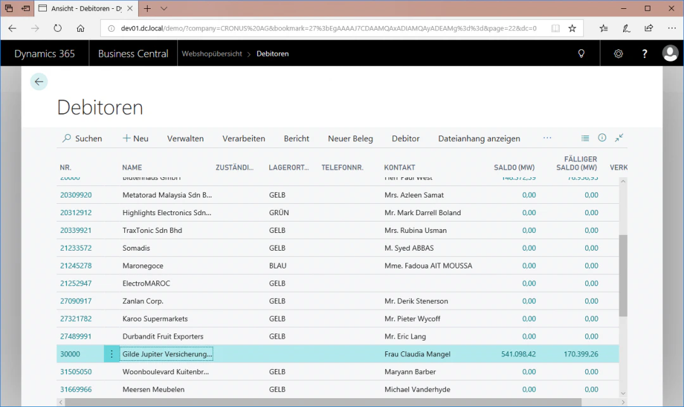
Task: Show tab previews chevron
Action: pos(163,8)
